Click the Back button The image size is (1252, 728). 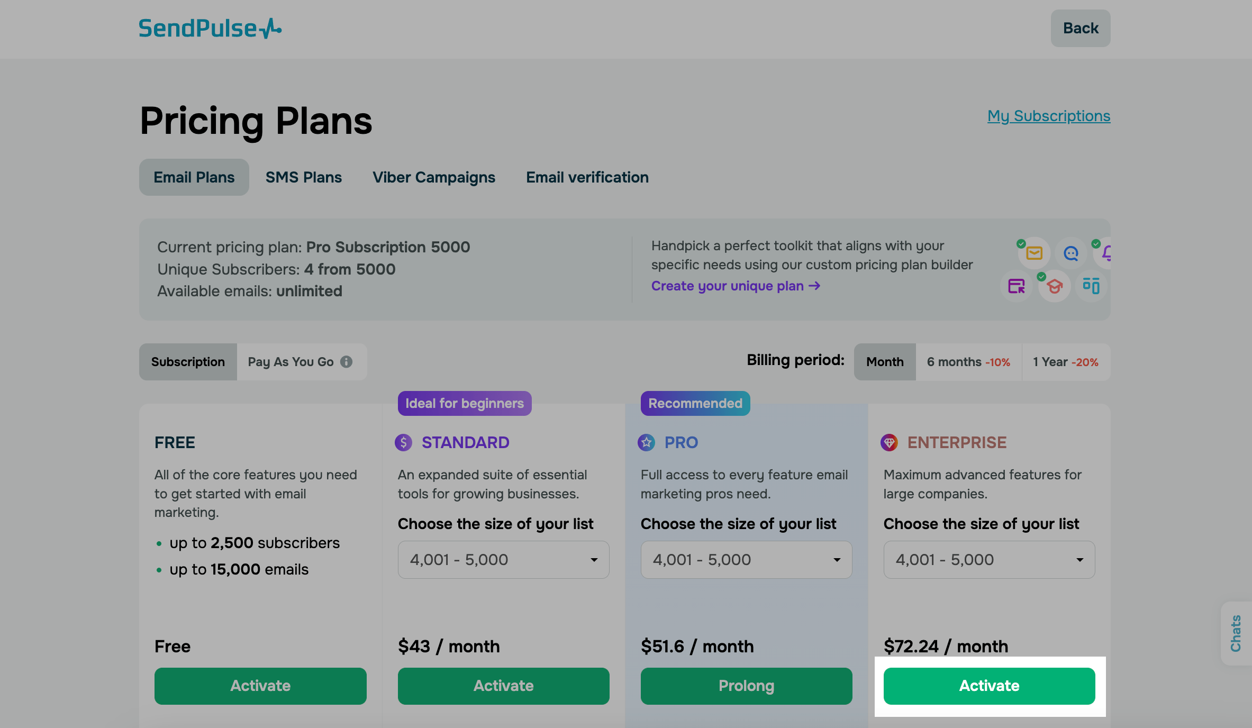point(1080,28)
